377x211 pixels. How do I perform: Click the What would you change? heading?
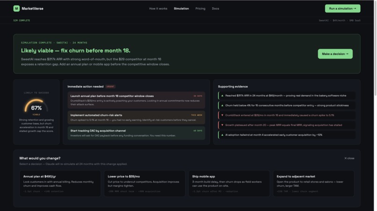[40, 158]
